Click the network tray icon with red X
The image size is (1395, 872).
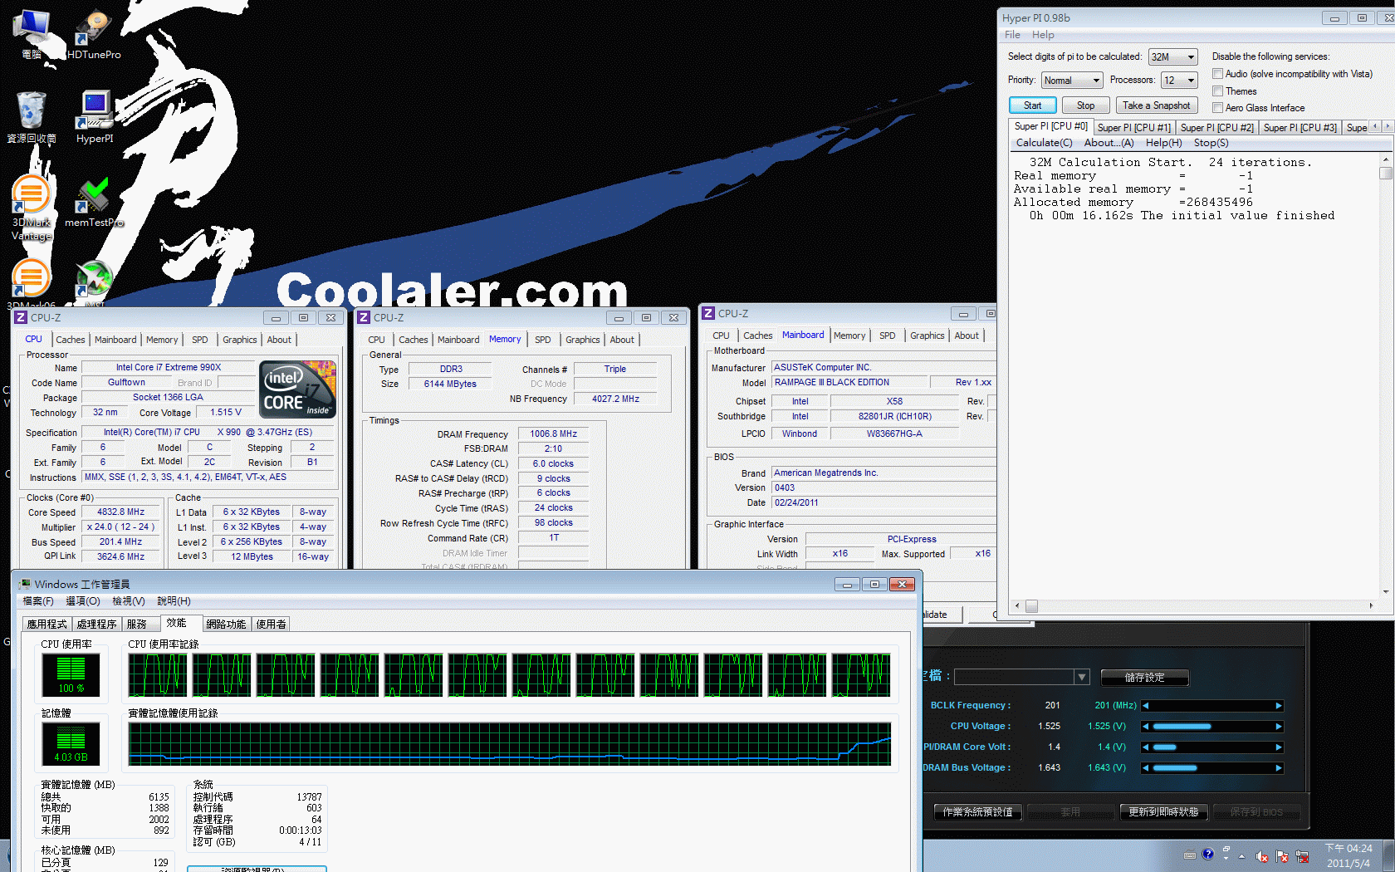(x=1302, y=856)
